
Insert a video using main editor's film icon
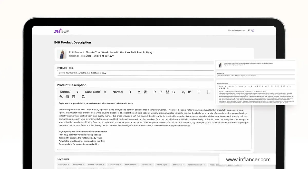click(74, 97)
